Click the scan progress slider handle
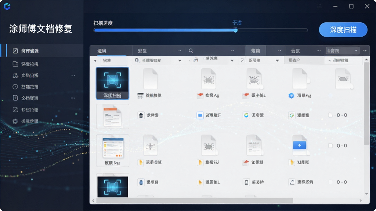 point(236,30)
